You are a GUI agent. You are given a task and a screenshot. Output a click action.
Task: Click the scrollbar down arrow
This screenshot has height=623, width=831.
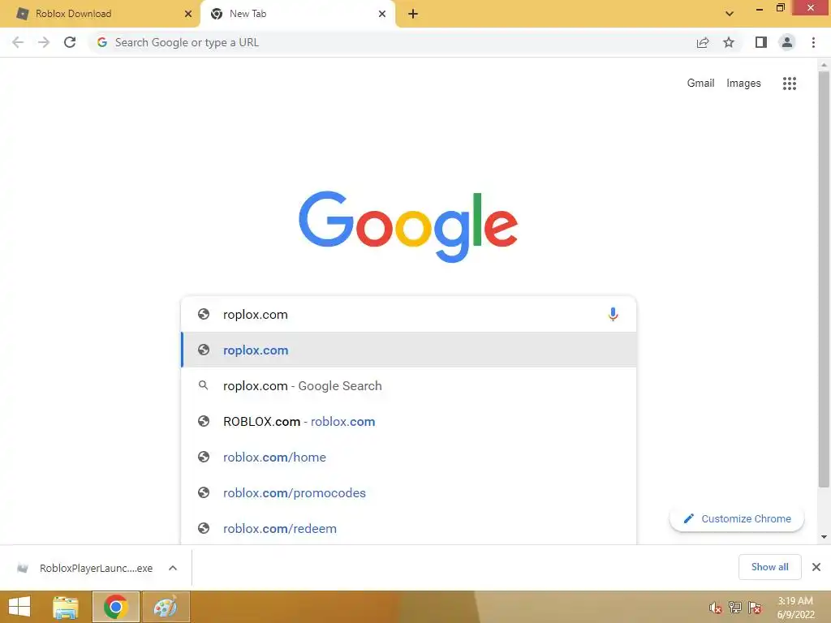[x=824, y=537]
